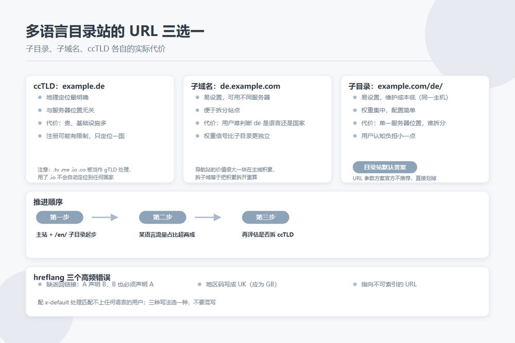Image resolution: width=515 pixels, height=343 pixels.
Task: Click the caption 主站 + /en/ 子目录起步
Action: click(66, 234)
